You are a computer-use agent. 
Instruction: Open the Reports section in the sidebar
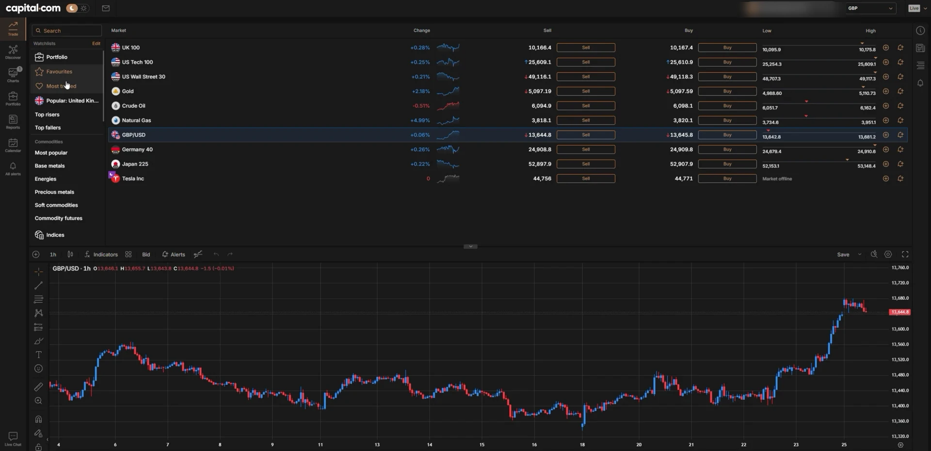(x=13, y=122)
